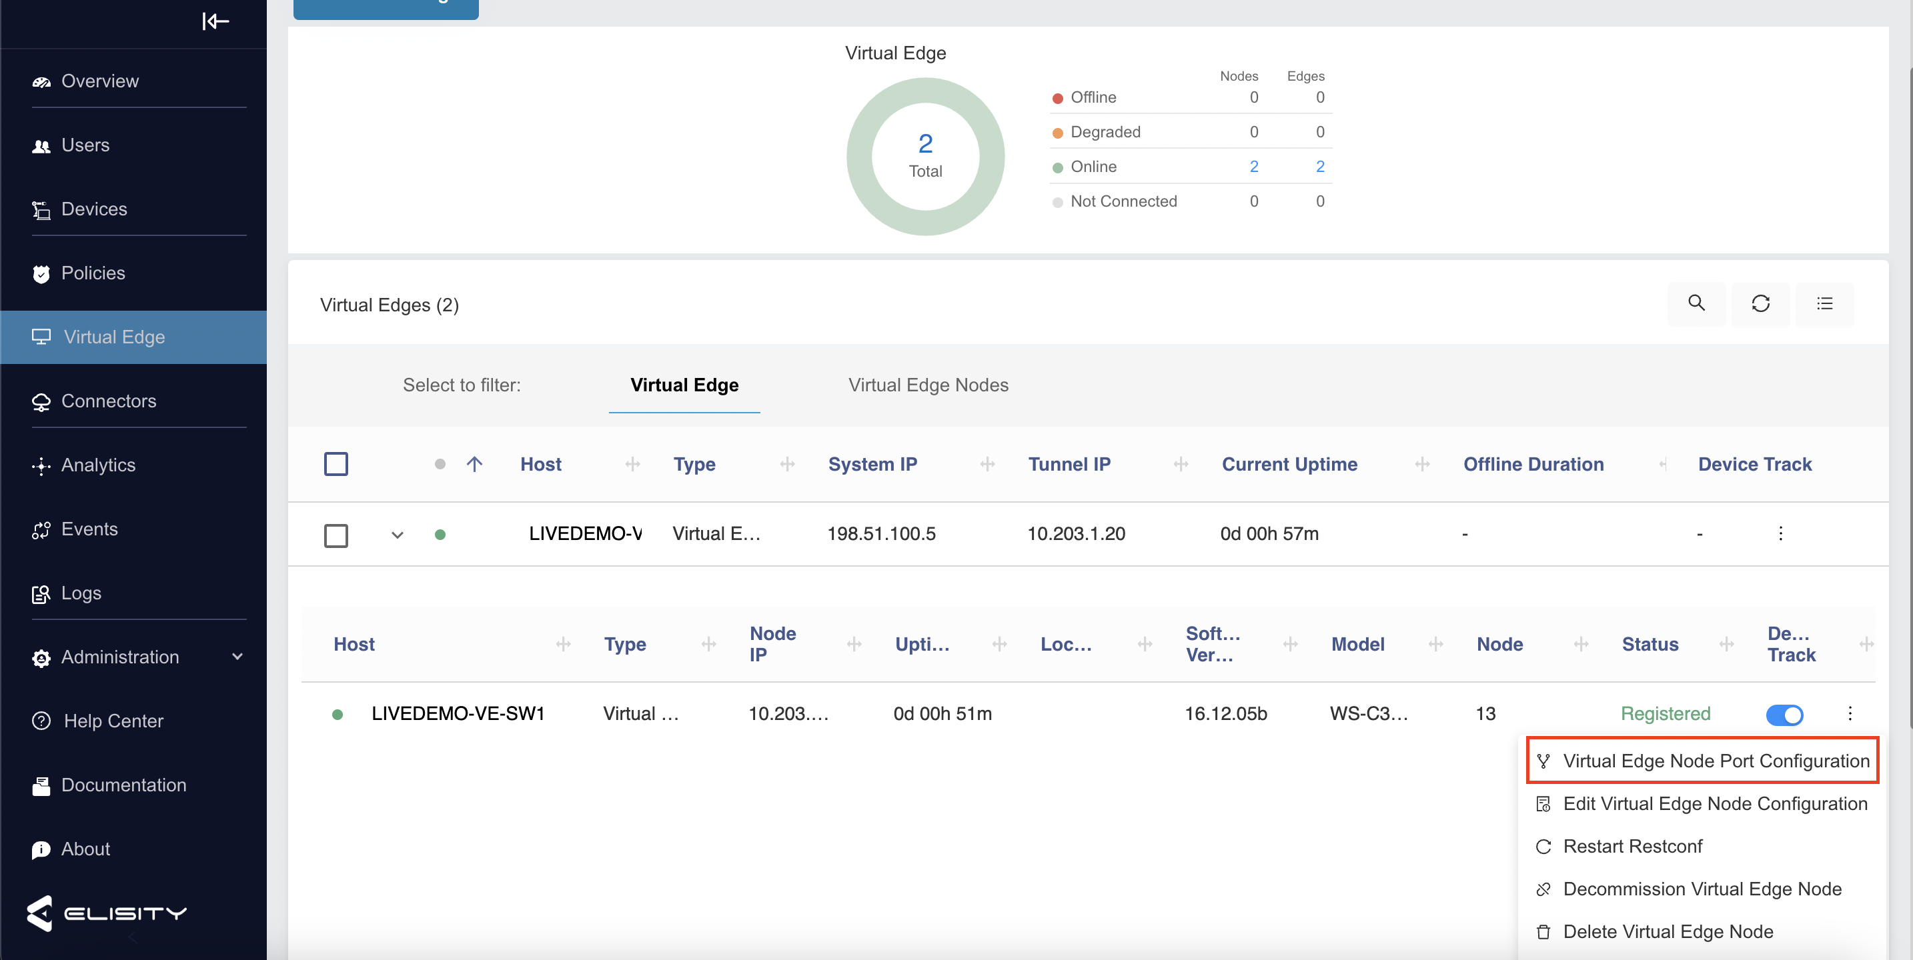Viewport: 1913px width, 960px height.
Task: Toggle Device Track for LIVEDEMO-VE-SW1
Action: (1784, 715)
